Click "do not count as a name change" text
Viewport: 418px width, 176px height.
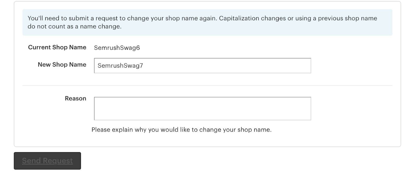tap(74, 27)
